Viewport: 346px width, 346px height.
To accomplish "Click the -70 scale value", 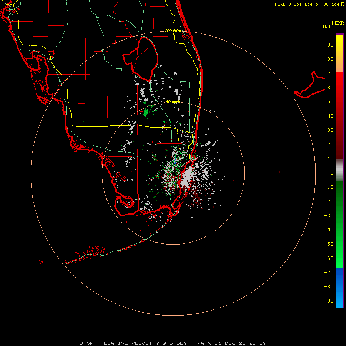I will pos(329,272).
